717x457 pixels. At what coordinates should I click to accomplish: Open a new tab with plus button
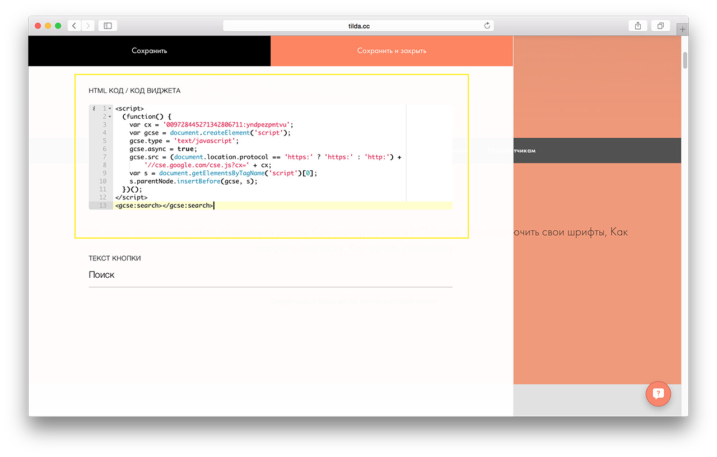[682, 29]
